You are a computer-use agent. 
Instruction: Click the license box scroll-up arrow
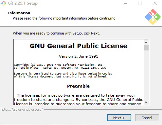(146, 42)
